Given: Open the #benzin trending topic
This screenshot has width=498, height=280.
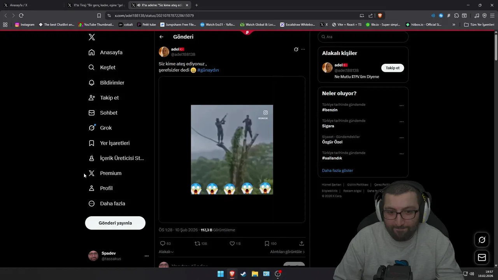Looking at the screenshot, I should [x=330, y=110].
